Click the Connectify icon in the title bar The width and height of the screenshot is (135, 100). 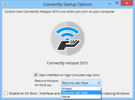[5, 4]
